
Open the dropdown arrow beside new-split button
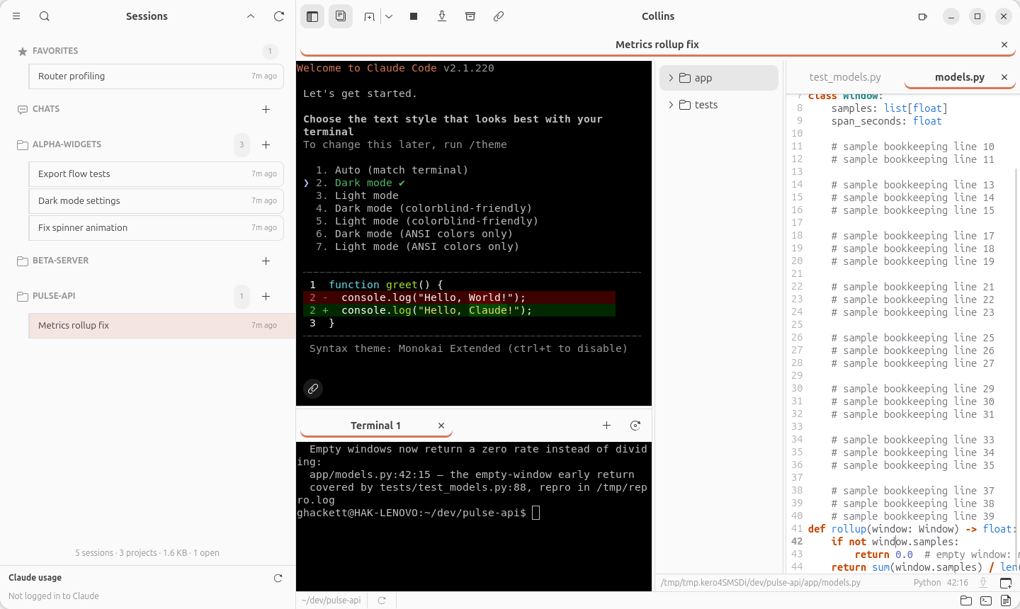click(389, 16)
